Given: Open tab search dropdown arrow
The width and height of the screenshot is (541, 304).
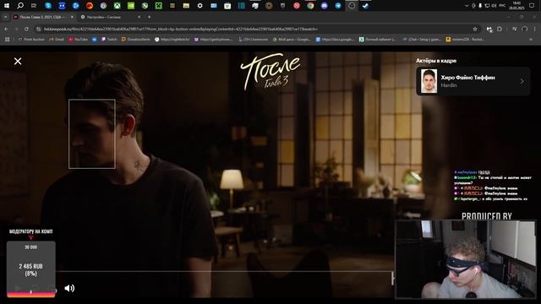Looking at the screenshot, I should 5,17.
